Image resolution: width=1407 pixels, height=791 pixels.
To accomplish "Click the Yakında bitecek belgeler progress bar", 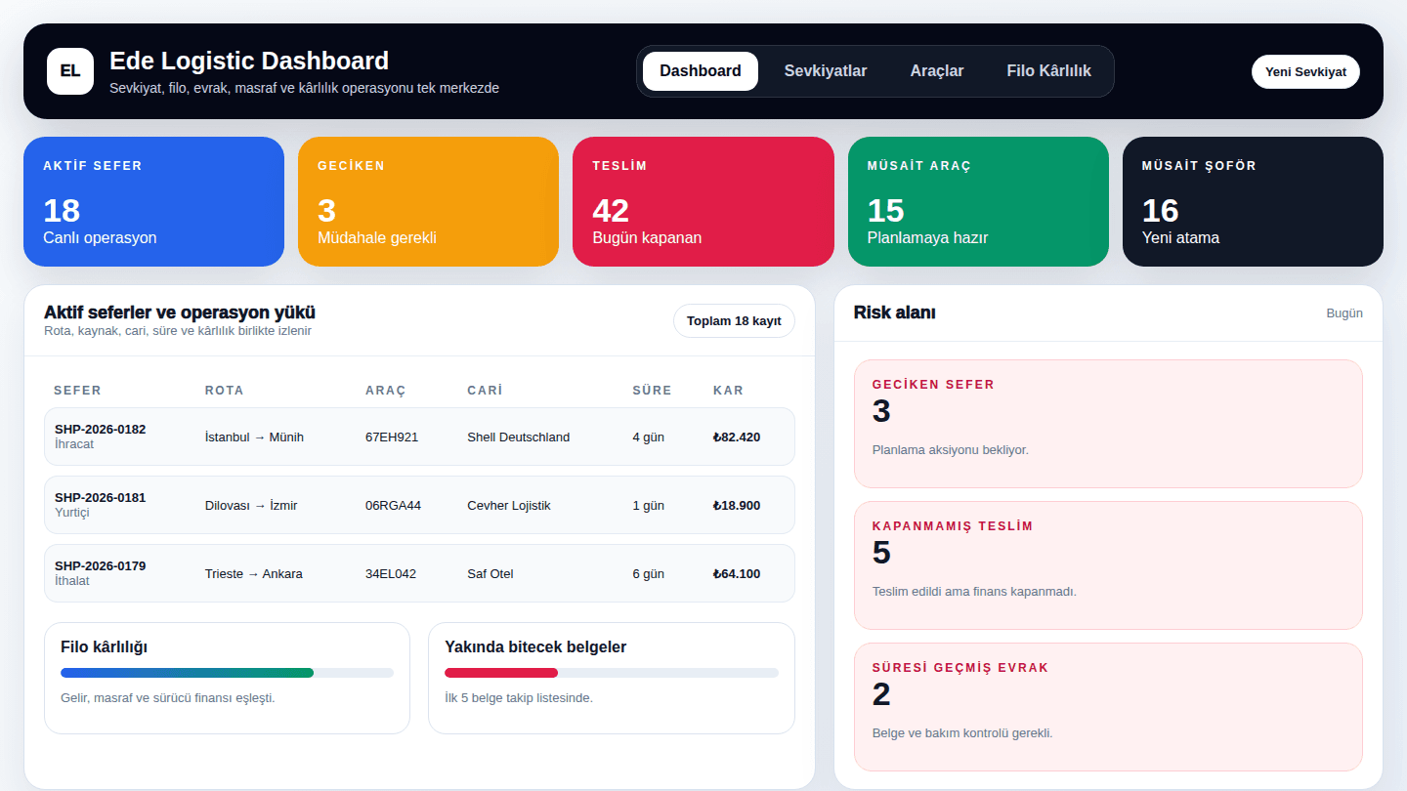I will tap(612, 673).
